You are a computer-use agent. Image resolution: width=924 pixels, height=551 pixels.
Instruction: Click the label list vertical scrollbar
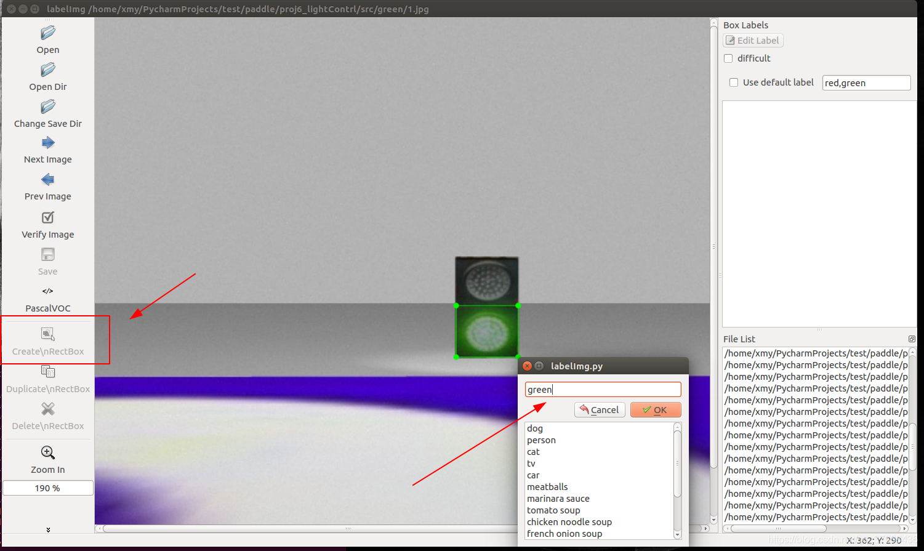[677, 463]
